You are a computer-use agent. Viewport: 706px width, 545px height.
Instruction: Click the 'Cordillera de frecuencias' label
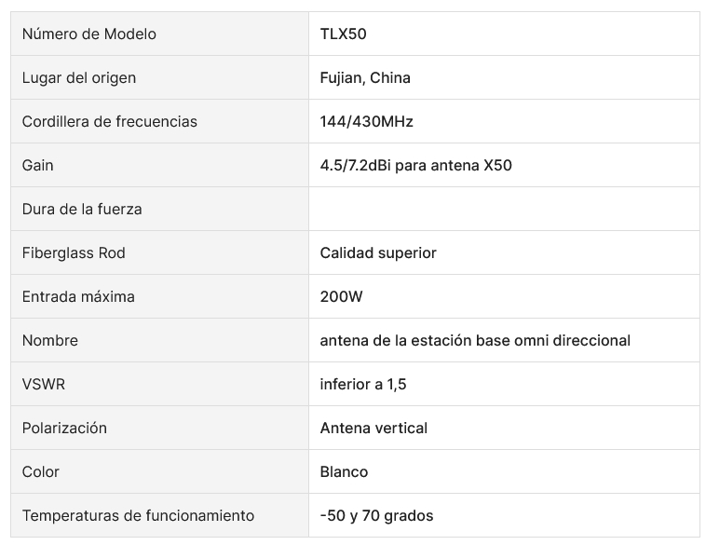pyautogui.click(x=110, y=122)
